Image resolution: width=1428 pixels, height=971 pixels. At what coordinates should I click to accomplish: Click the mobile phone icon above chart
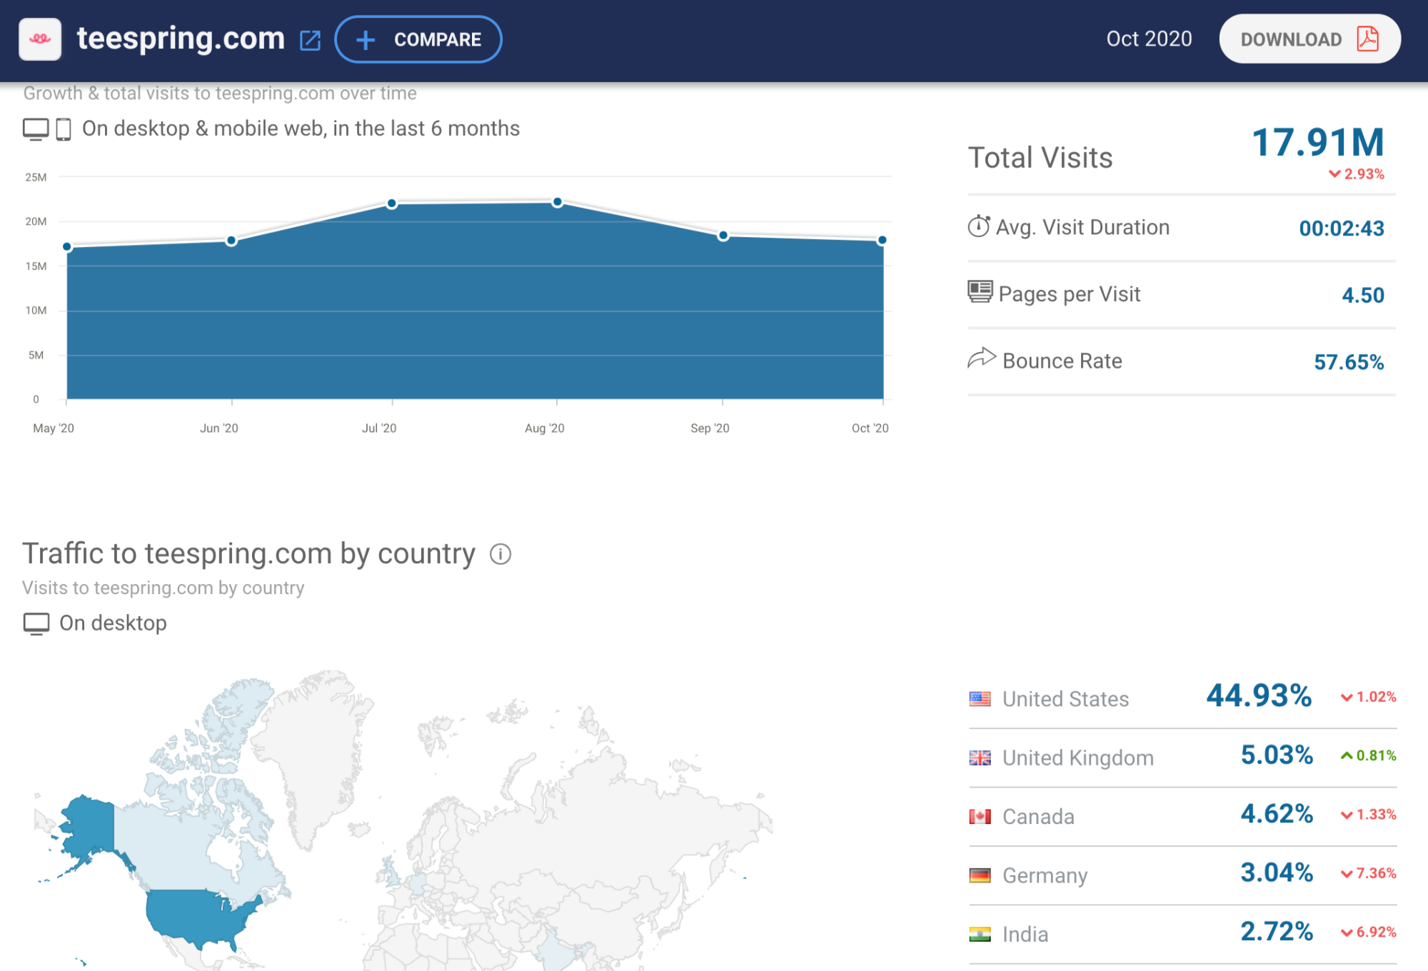coord(64,129)
